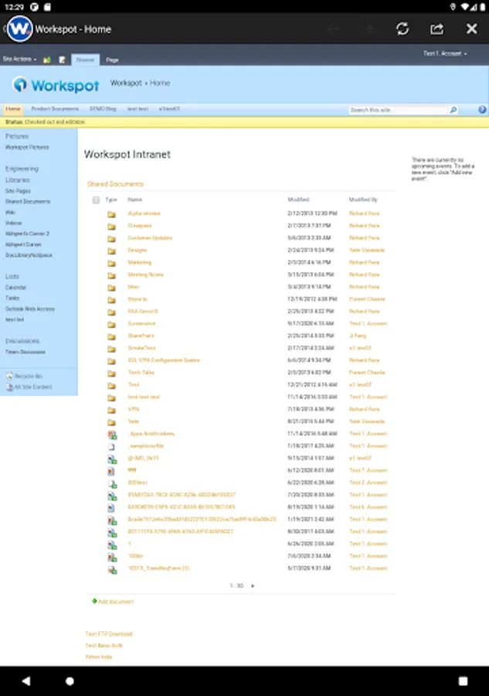Tap the Android home navigation button

pyautogui.click(x=70, y=681)
